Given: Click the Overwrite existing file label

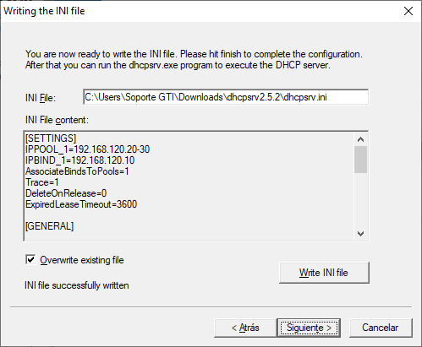Looking at the screenshot, I should coord(82,260).
